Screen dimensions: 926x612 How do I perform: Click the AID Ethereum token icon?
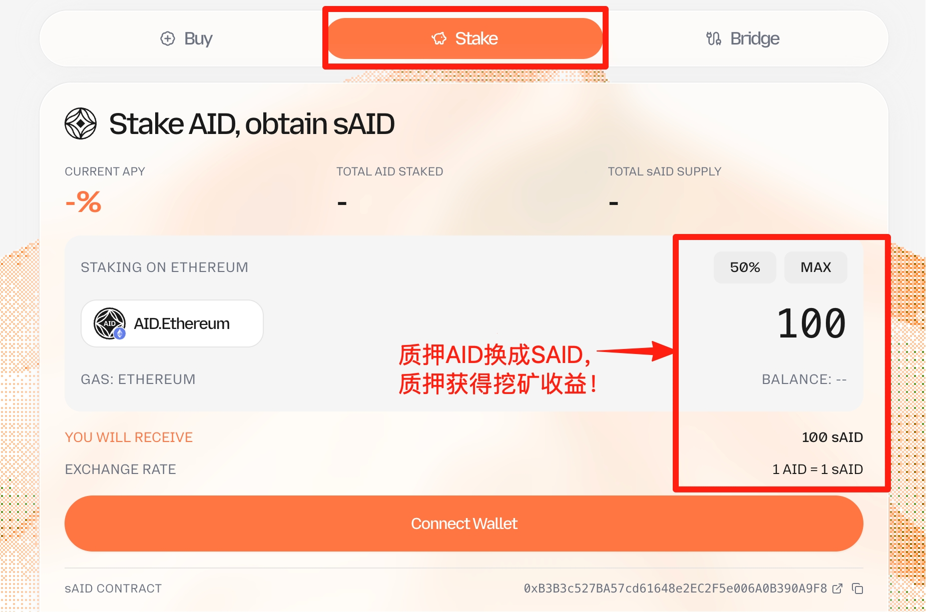pyautogui.click(x=110, y=323)
